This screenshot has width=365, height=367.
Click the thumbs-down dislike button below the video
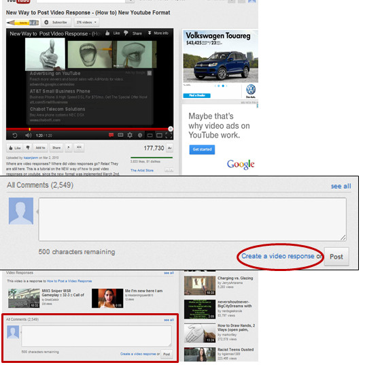pyautogui.click(x=28, y=148)
